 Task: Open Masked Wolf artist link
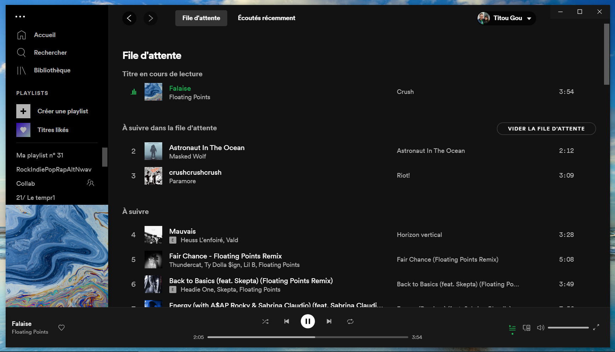coord(188,156)
